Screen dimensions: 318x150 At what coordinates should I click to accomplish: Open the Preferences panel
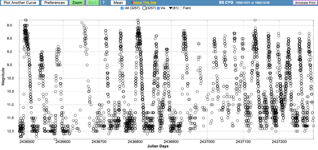coord(54,3)
